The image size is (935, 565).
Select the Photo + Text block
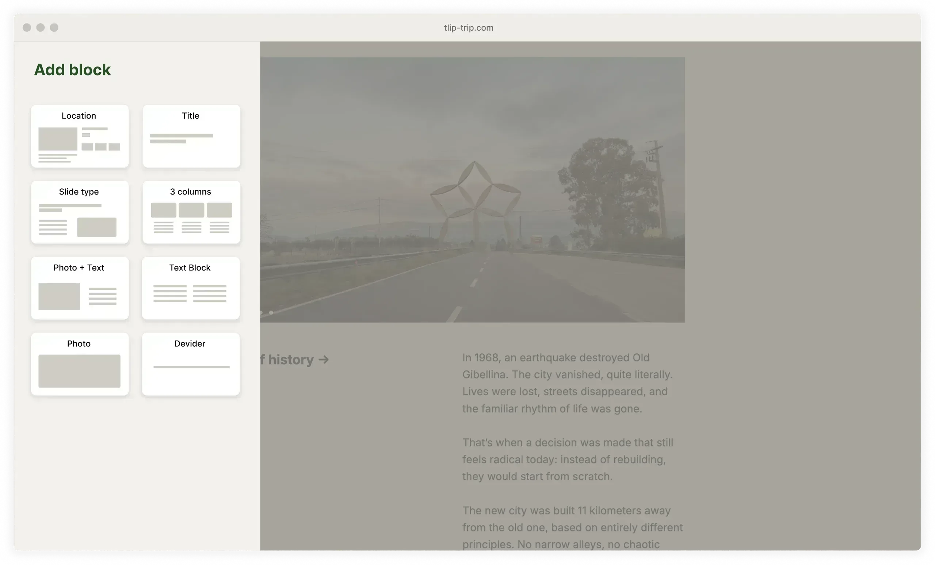click(80, 288)
